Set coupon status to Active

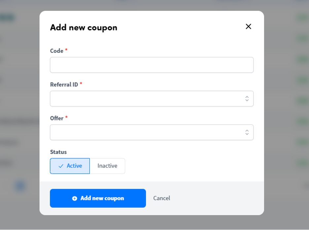point(70,166)
